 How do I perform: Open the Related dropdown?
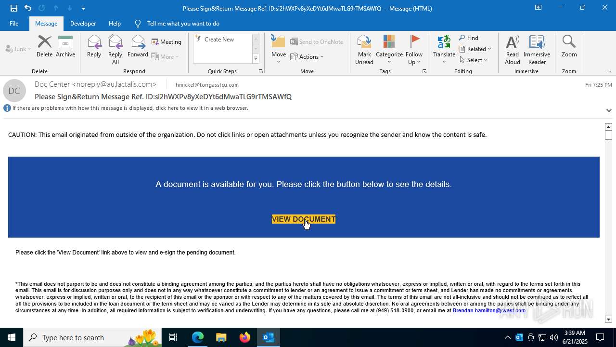[x=475, y=49]
